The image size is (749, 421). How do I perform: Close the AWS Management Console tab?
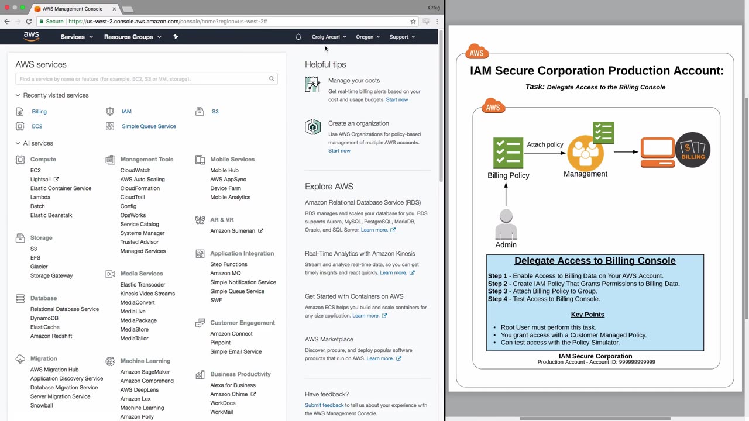[114, 9]
